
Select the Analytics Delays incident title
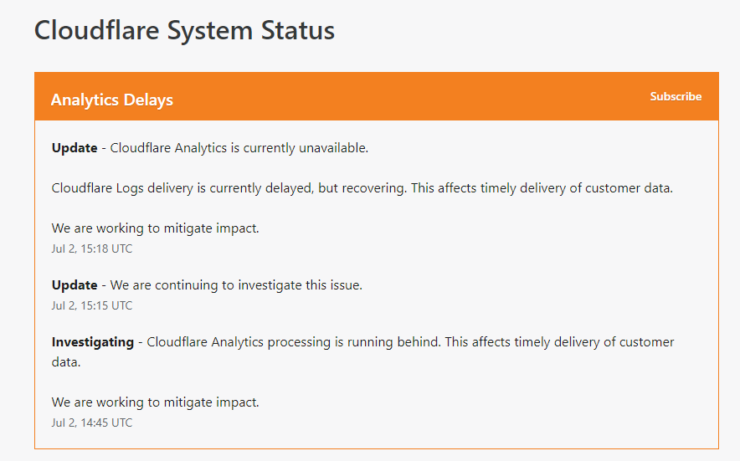111,100
